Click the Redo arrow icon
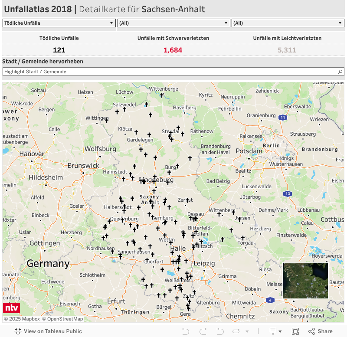Image resolution: width=347 pixels, height=337 pixels. click(203, 331)
